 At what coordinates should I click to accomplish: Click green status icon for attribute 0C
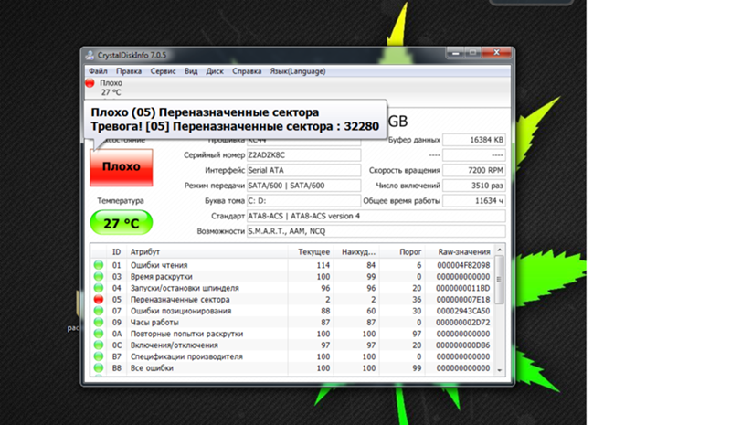pyautogui.click(x=99, y=345)
